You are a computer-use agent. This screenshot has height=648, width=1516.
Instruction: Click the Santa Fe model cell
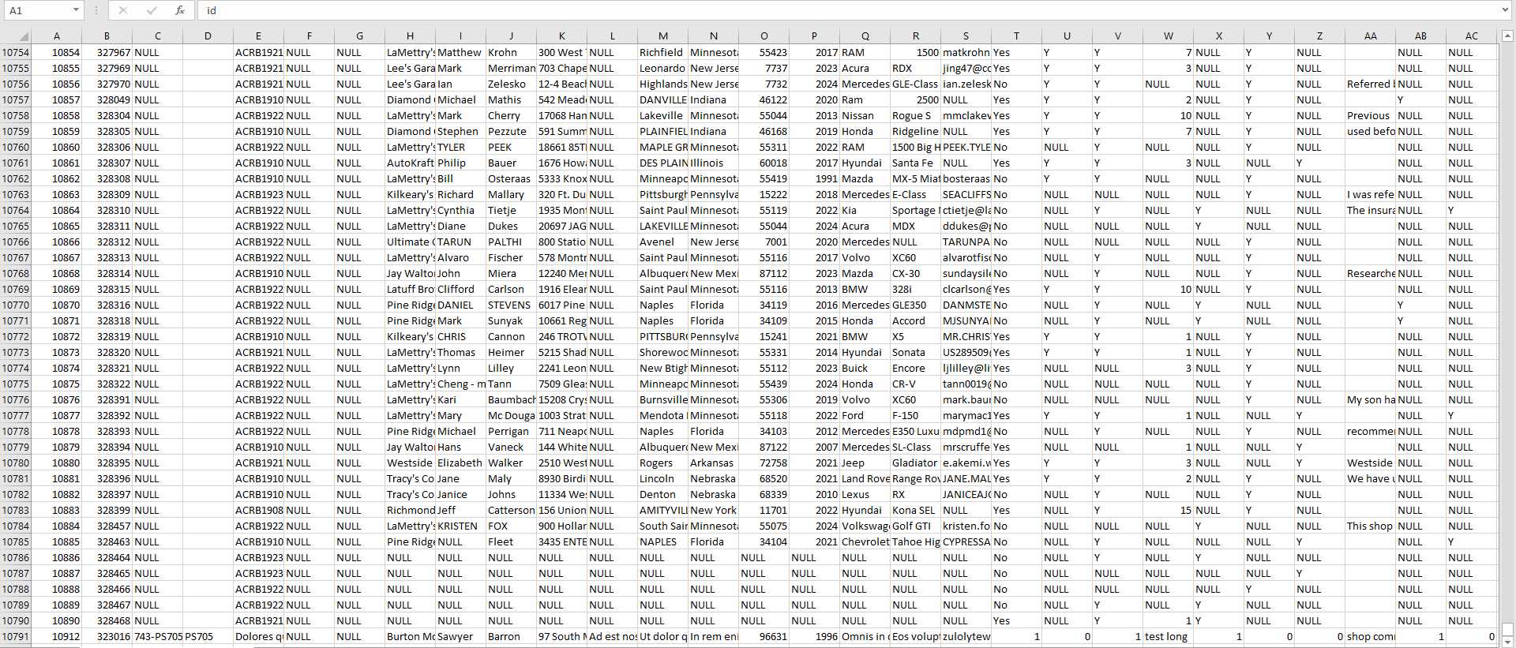pyautogui.click(x=915, y=163)
